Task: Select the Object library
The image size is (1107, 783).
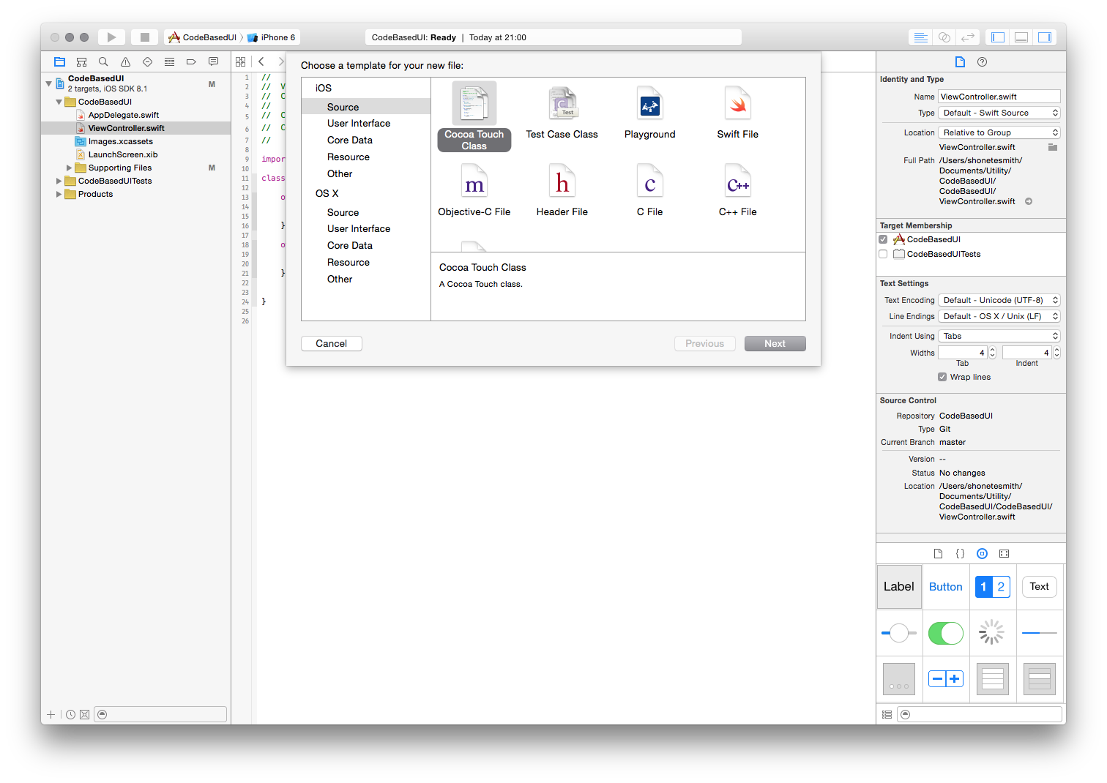Action: (x=983, y=554)
